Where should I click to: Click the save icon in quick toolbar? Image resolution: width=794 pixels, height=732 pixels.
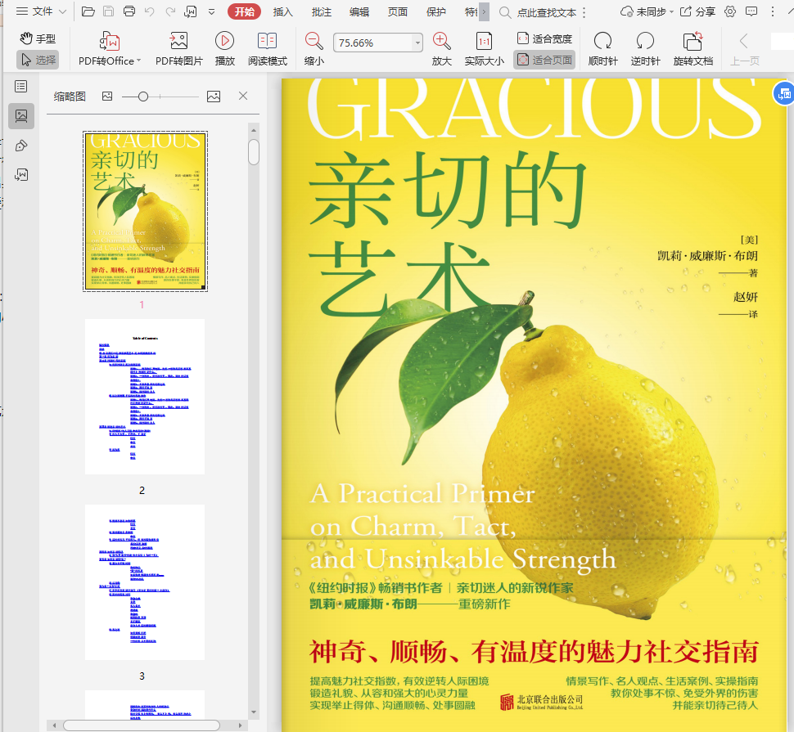pyautogui.click(x=108, y=11)
